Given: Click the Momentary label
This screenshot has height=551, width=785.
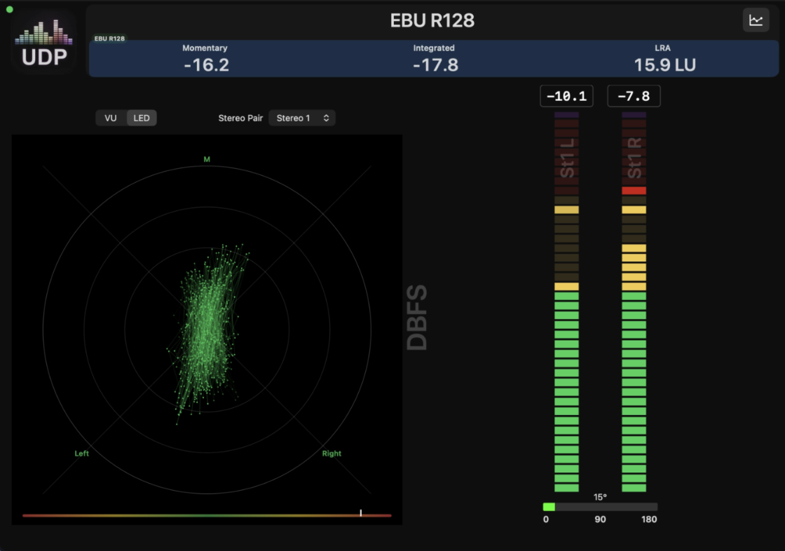Looking at the screenshot, I should pos(205,48).
